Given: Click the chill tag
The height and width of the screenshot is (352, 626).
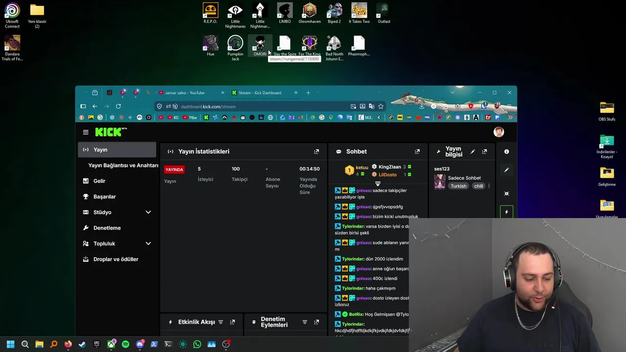Looking at the screenshot, I should 478,186.
